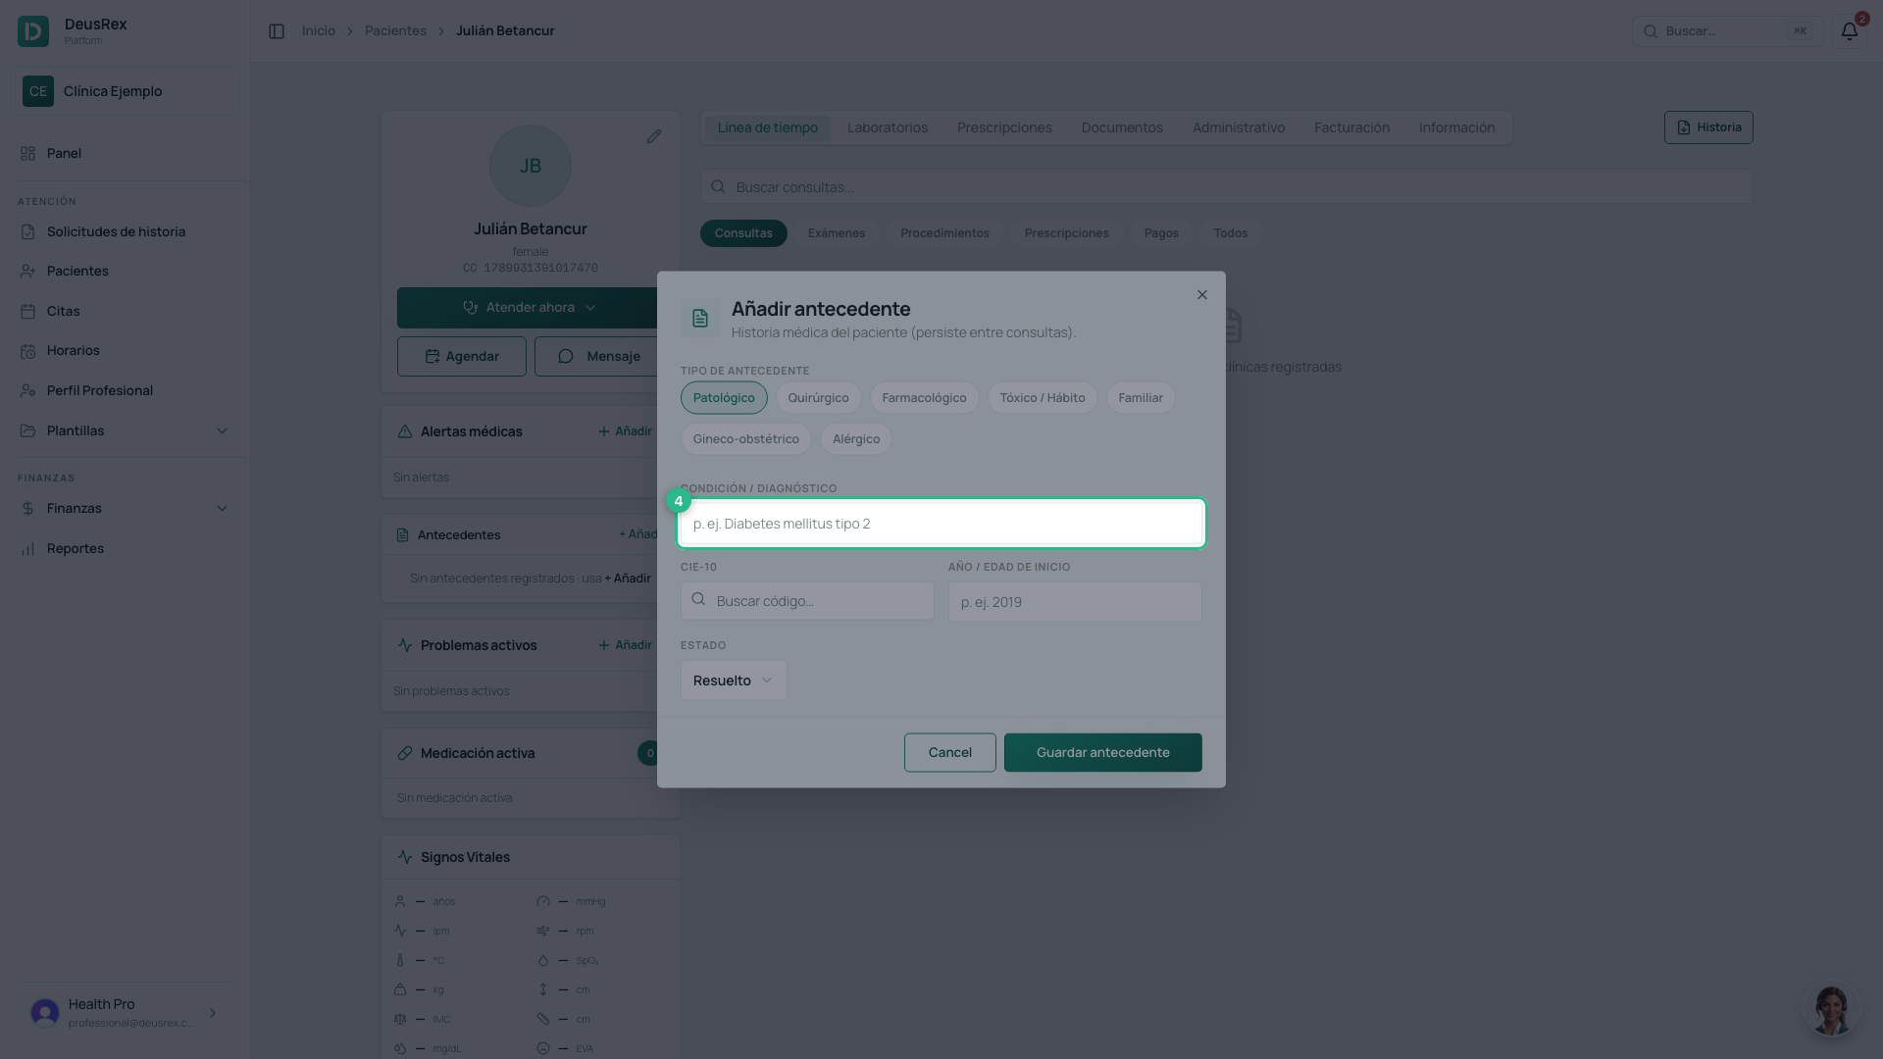The height and width of the screenshot is (1059, 1883).
Task: Go to Pacientes breadcrumb link
Action: 395,31
